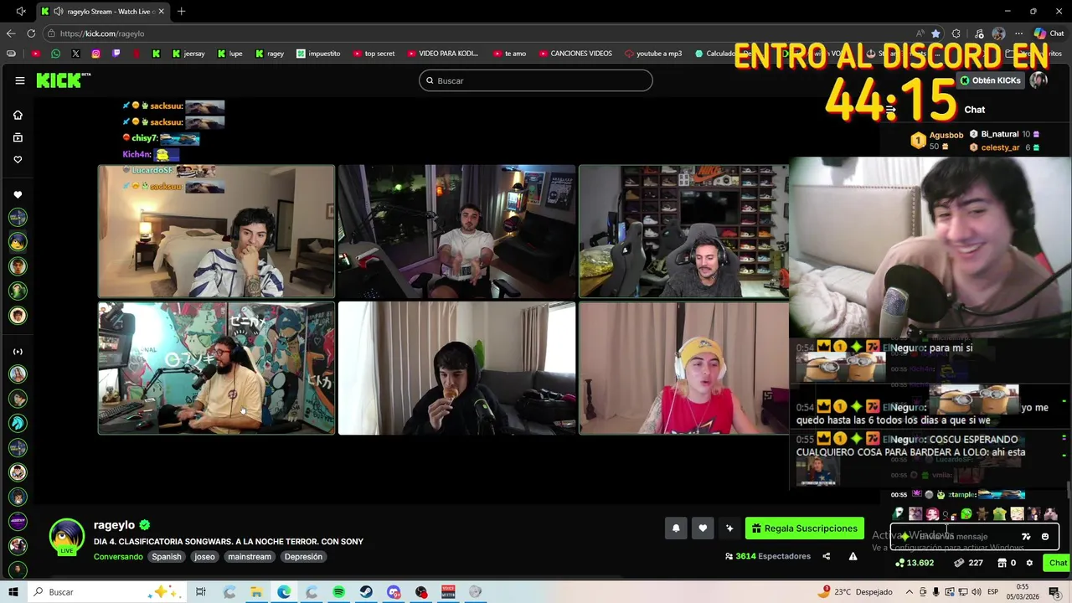Open the ragey bookmark
The width and height of the screenshot is (1072, 603).
(270, 54)
